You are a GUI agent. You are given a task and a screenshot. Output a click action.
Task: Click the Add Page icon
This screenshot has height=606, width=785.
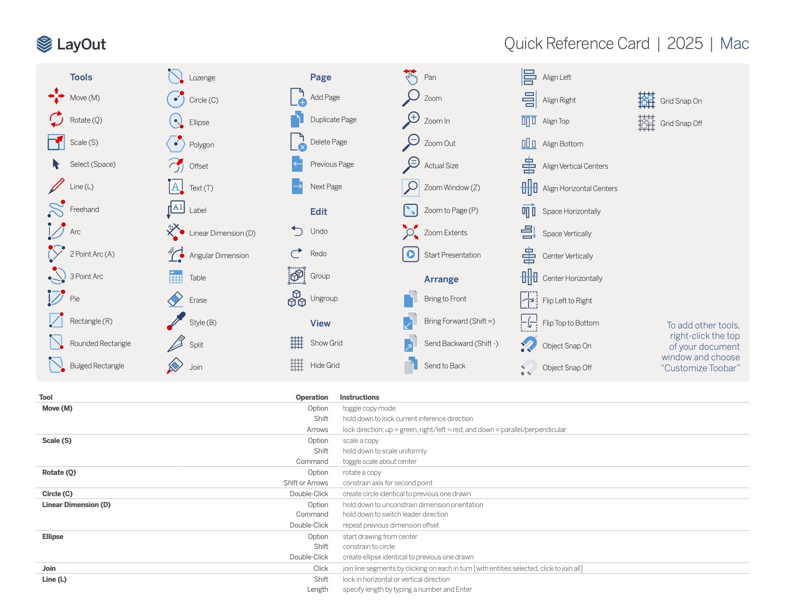298,97
